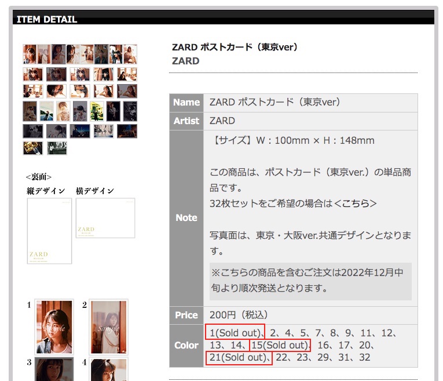Click the ITEM DETAIL header title
This screenshot has height=381, width=443.
(47, 19)
